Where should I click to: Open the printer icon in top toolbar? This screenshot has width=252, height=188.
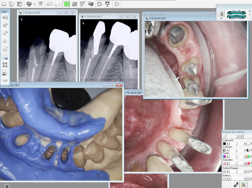click(57, 4)
